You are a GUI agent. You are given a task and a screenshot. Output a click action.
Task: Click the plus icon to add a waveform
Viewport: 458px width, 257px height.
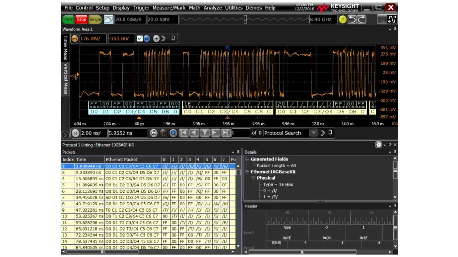pyautogui.click(x=156, y=39)
